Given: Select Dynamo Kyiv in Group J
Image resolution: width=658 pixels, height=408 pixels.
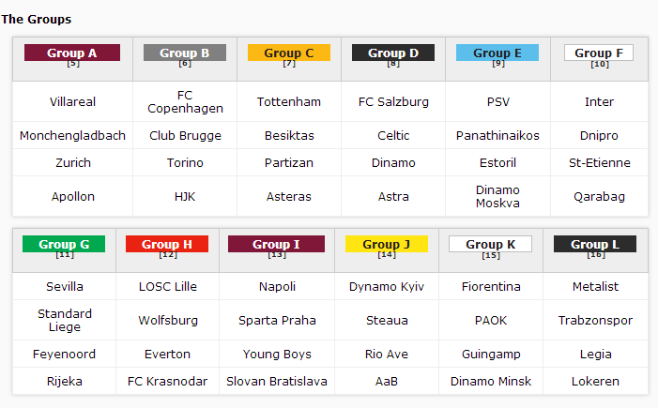Looking at the screenshot, I should 387,287.
